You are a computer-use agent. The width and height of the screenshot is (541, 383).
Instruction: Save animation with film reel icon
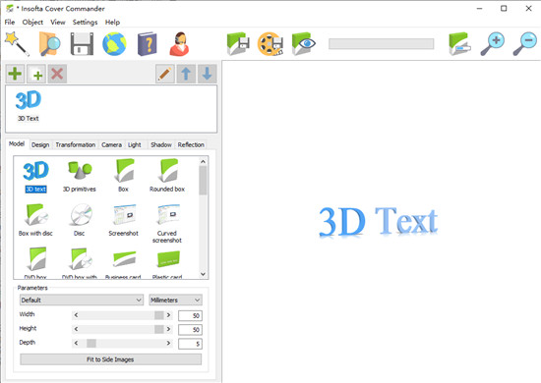[270, 44]
